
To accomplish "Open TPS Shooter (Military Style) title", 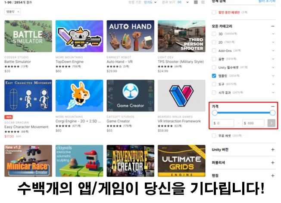I will (x=181, y=62).
